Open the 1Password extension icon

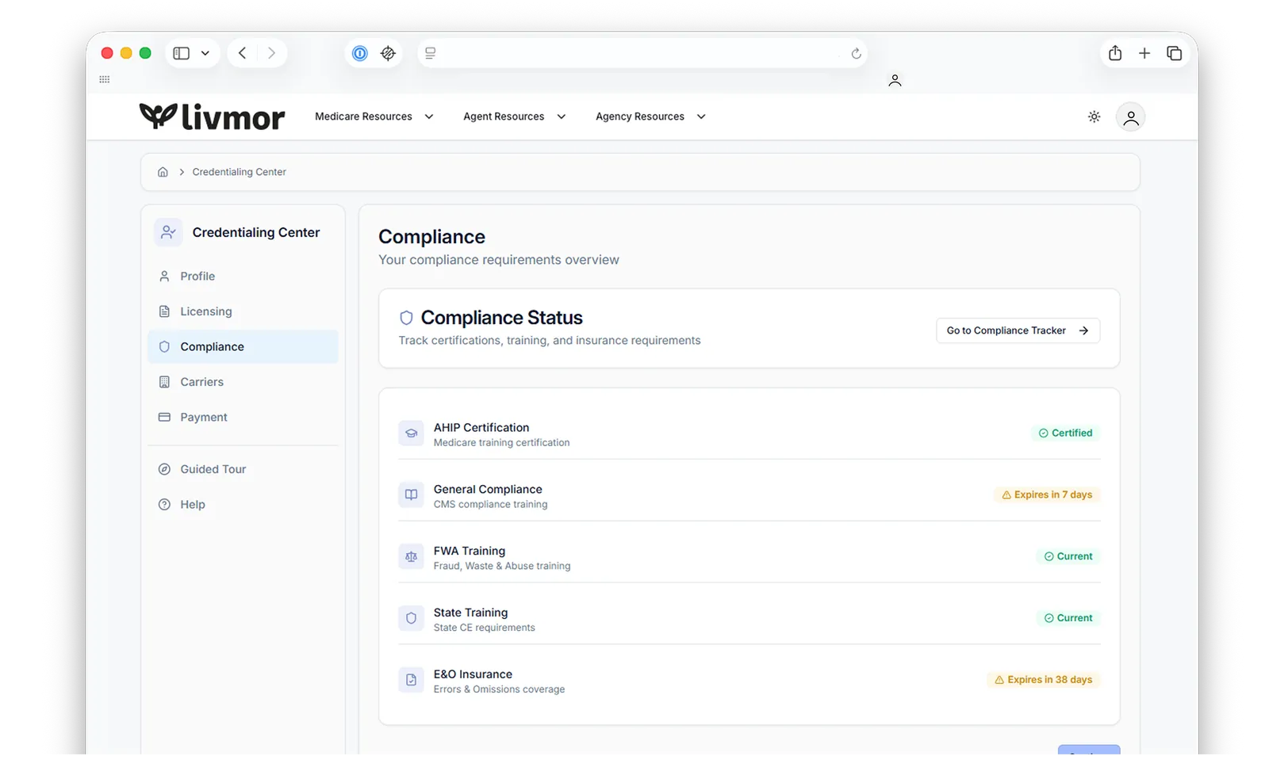tap(360, 53)
